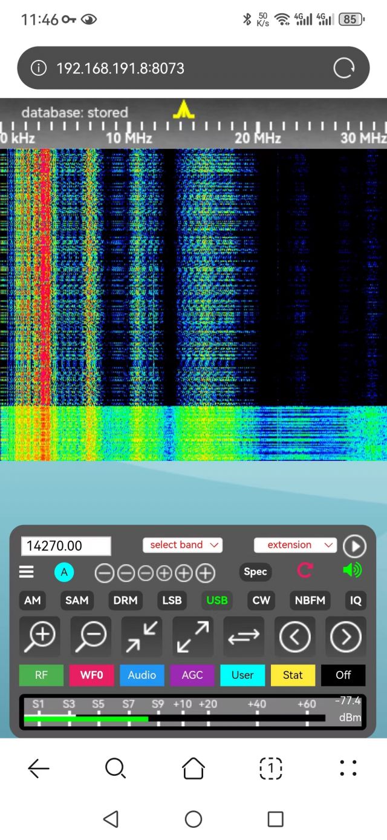Select NBFM mode
The image size is (387, 840).
[310, 601]
